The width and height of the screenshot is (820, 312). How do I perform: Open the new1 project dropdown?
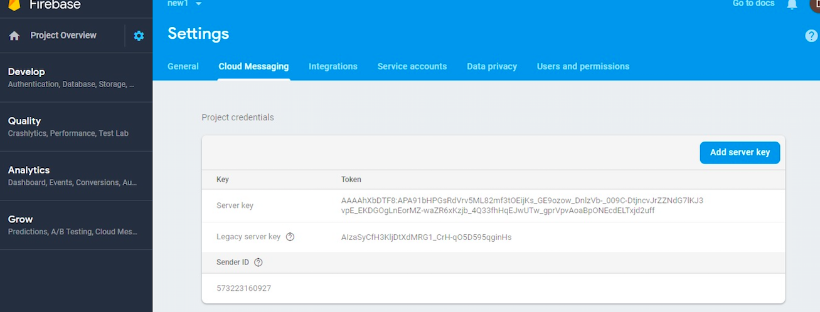coord(184,4)
